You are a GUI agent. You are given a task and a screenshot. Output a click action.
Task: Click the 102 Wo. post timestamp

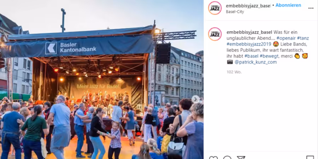point(234,72)
